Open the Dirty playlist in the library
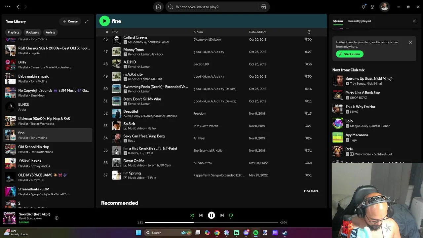The height and width of the screenshot is (238, 423). click(x=48, y=64)
